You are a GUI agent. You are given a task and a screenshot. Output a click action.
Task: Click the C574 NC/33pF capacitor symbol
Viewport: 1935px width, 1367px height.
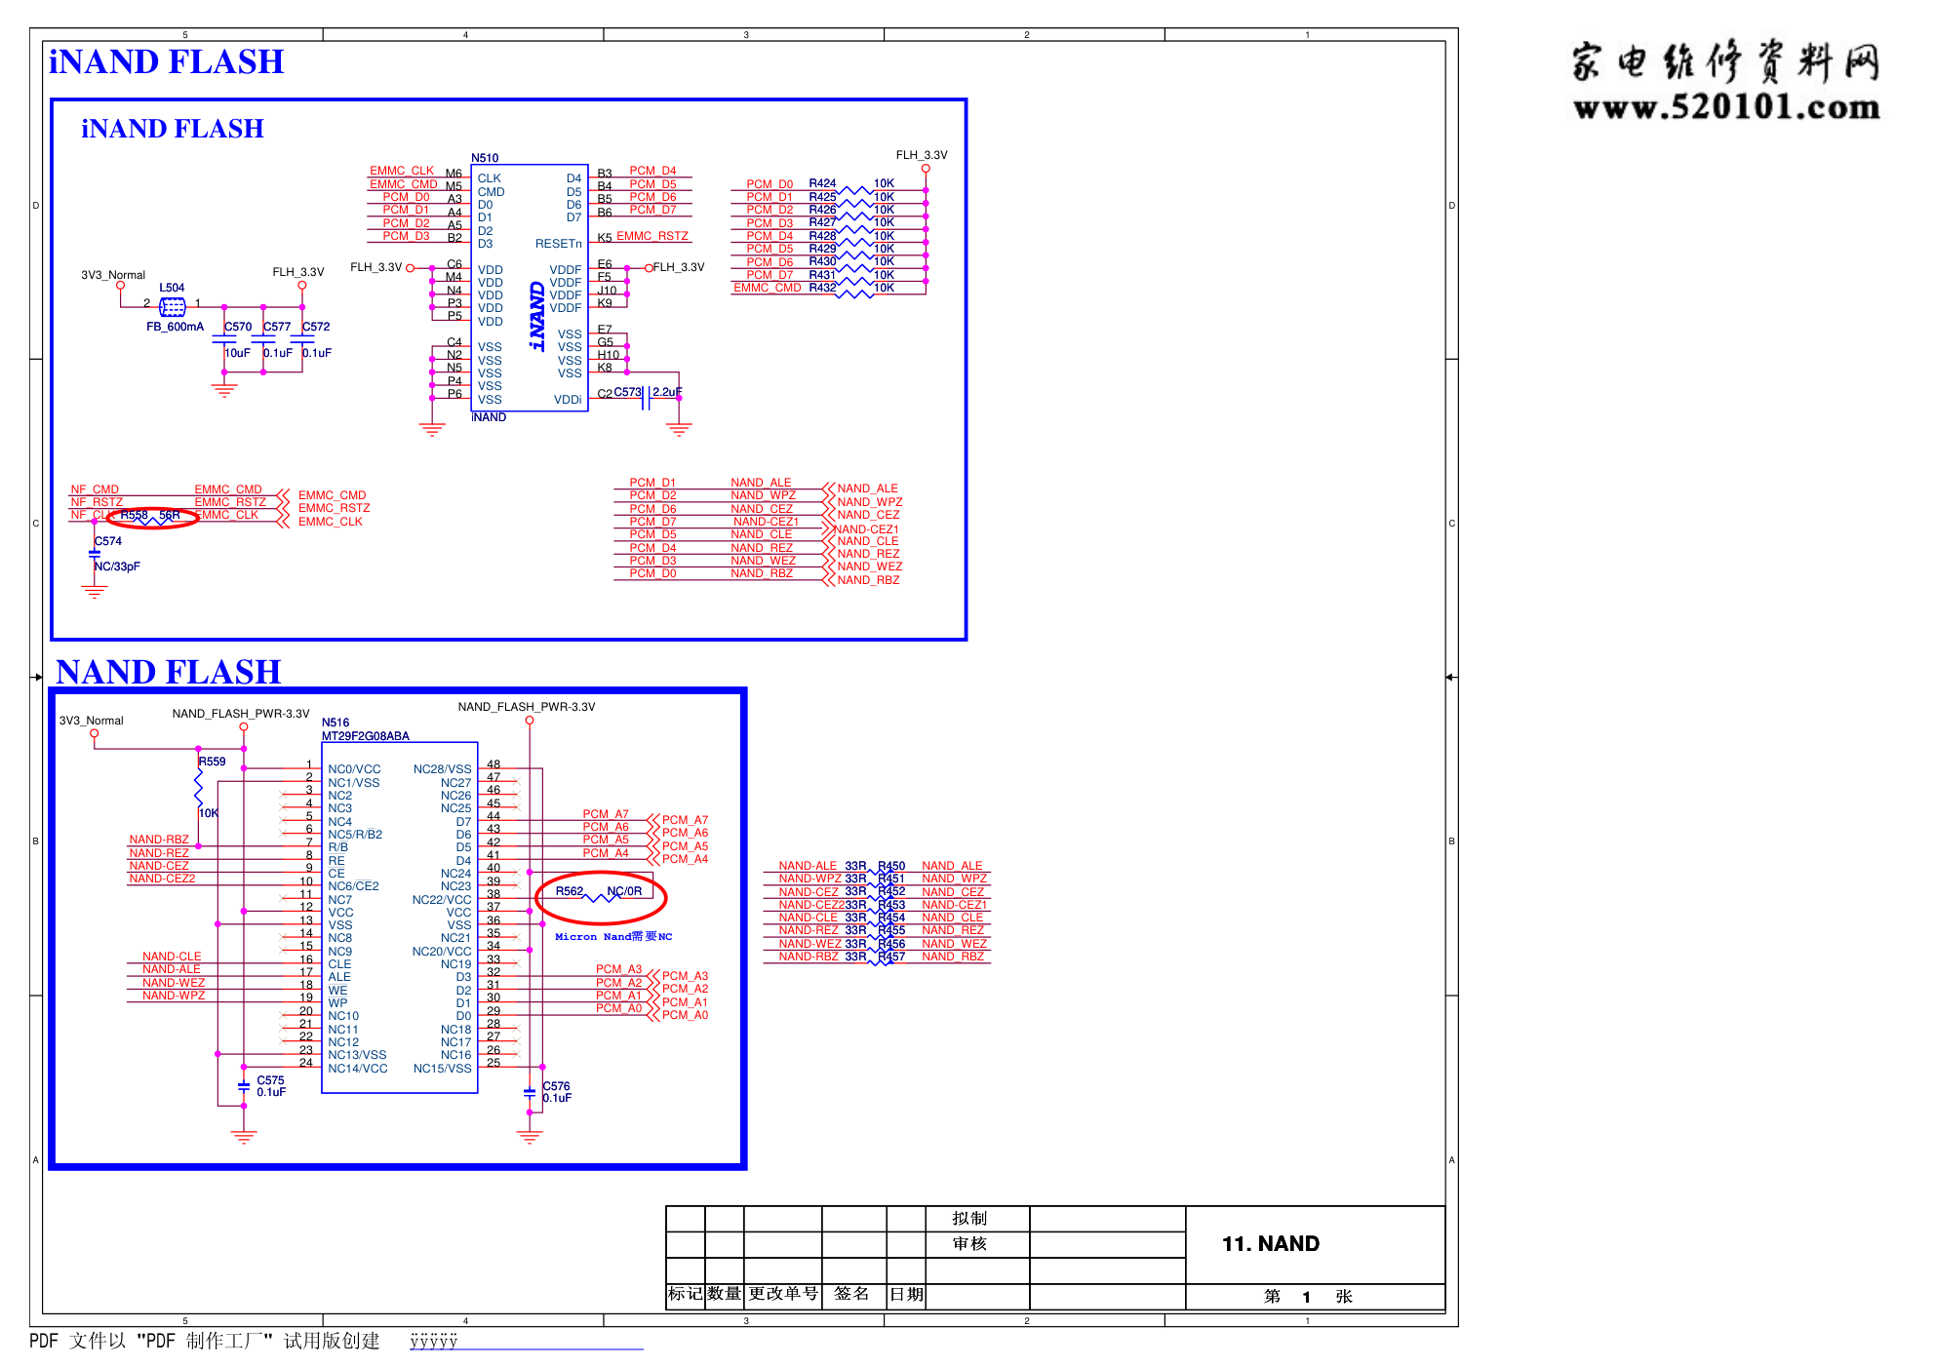pyautogui.click(x=95, y=554)
